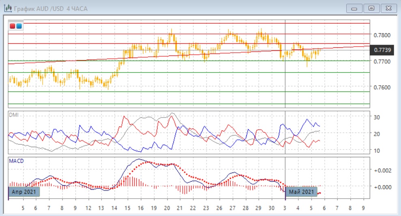Minimize the AUD/USD chart window
401x216 pixels.
tap(354, 8)
